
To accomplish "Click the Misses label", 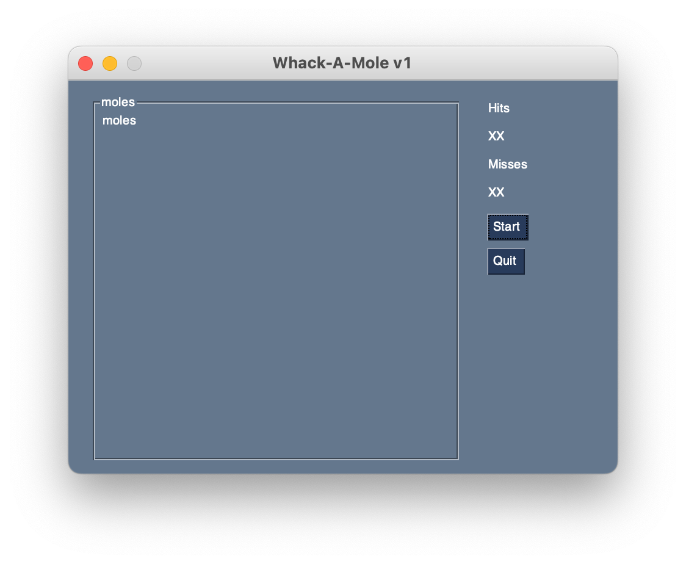I will (x=508, y=164).
